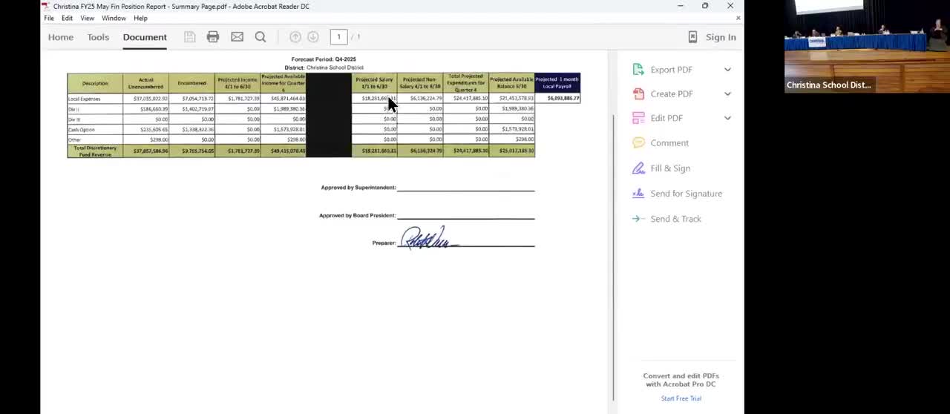
Task: Click the Sign In button
Action: (x=720, y=37)
